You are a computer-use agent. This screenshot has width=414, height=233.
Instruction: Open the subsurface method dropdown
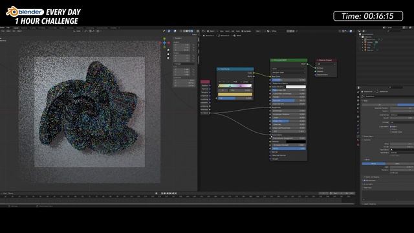click(289, 72)
